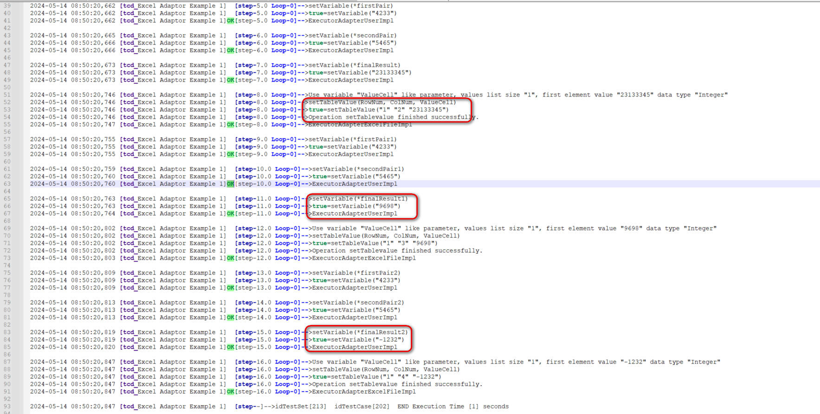Screen dimensions: 820x414
Task: Click line number 85 in the gutter
Action: pos(7,347)
